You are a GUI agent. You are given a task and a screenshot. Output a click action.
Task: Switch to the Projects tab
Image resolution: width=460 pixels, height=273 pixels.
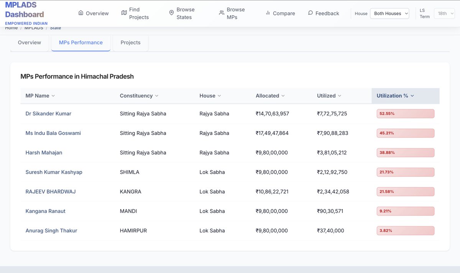click(130, 43)
